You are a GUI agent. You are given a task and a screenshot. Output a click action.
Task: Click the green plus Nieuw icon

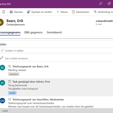pyautogui.click(x=58, y=12)
